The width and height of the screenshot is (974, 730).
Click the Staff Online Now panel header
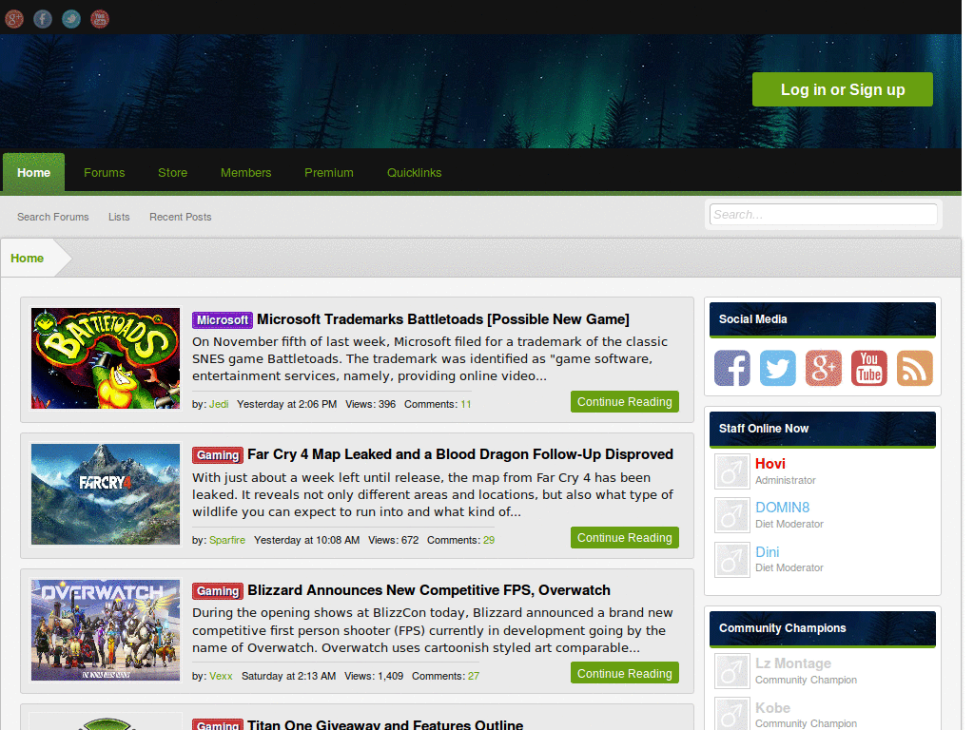coord(823,430)
